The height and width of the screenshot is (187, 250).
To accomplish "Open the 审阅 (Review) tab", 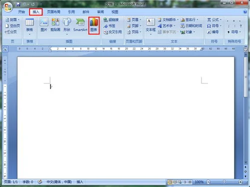I will 100,12.
